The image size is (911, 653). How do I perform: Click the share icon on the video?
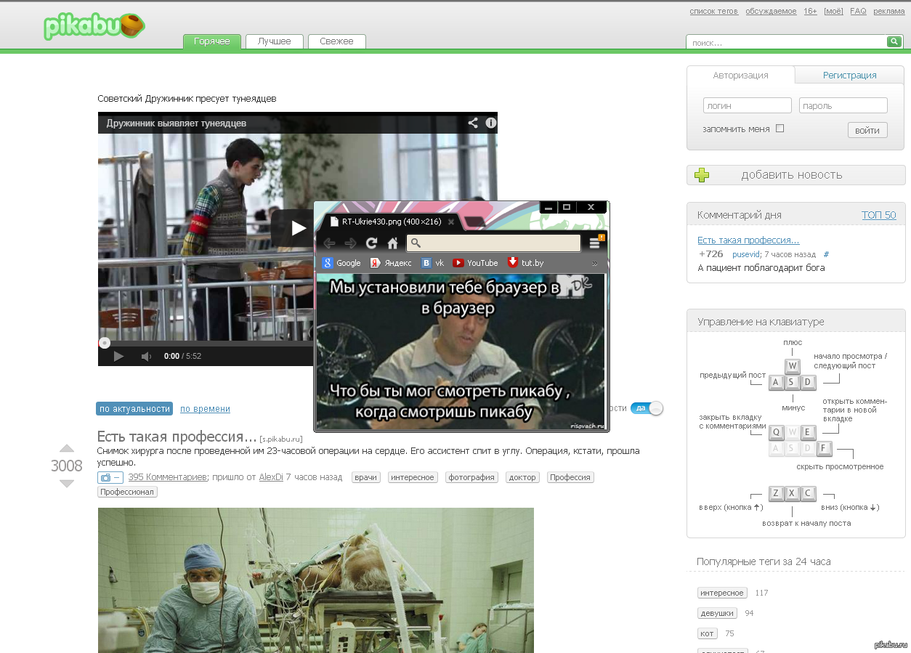pyautogui.click(x=473, y=123)
